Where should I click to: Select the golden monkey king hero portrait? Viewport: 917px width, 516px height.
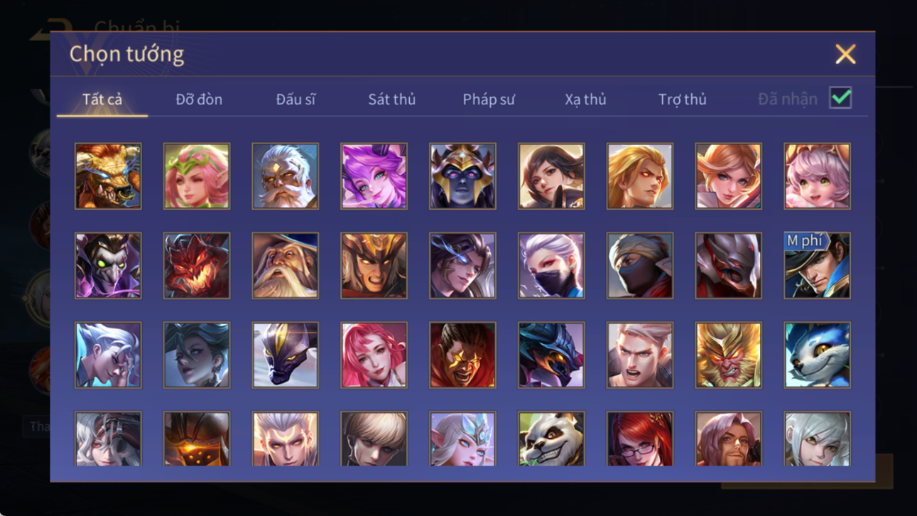(x=728, y=355)
